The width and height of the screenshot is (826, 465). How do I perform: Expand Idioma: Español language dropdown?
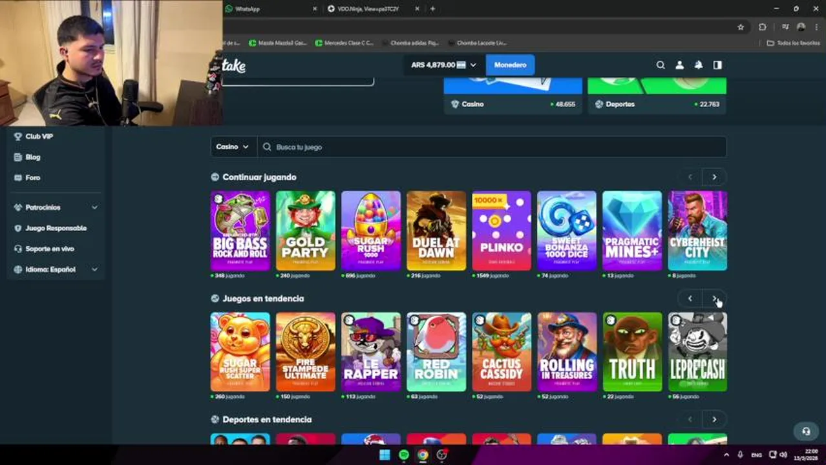coord(56,269)
